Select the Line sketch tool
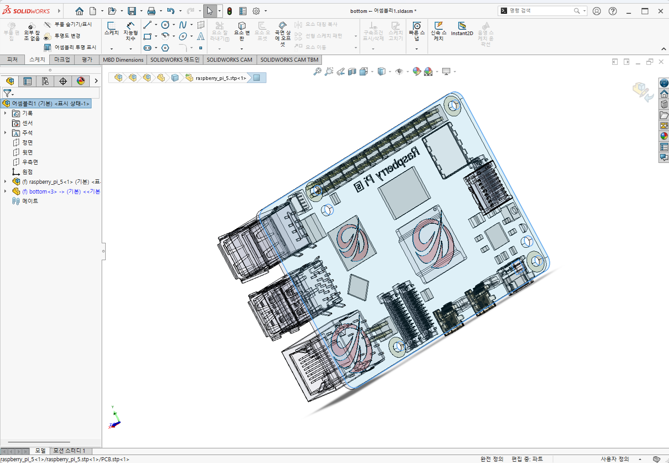Viewport: 669px width, 463px height. click(147, 25)
